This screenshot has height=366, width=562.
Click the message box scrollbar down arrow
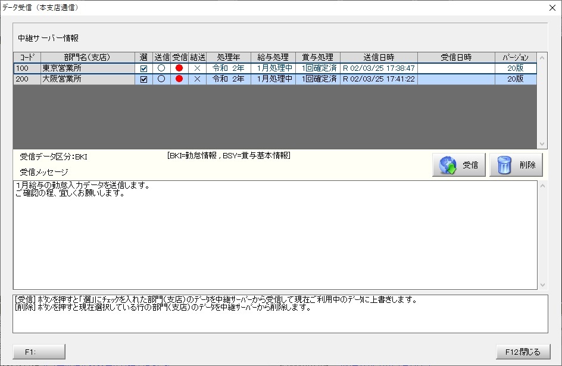542,284
